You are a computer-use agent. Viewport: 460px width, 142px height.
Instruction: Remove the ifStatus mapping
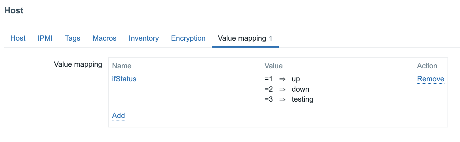[430, 79]
